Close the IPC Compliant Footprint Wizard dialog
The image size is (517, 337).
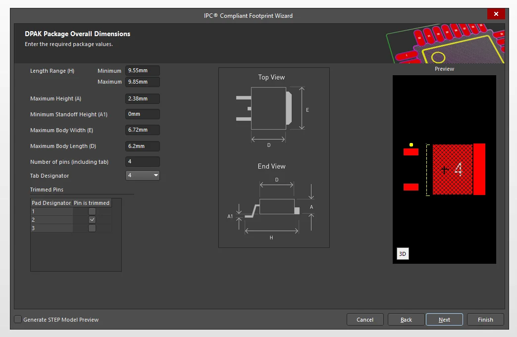coord(496,14)
